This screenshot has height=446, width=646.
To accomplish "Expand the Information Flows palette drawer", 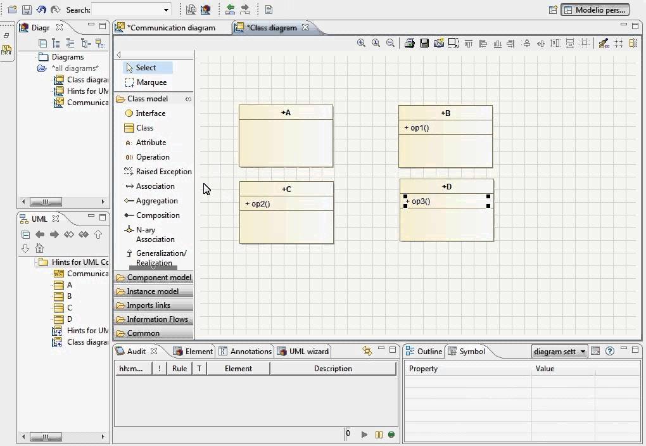I will point(153,319).
